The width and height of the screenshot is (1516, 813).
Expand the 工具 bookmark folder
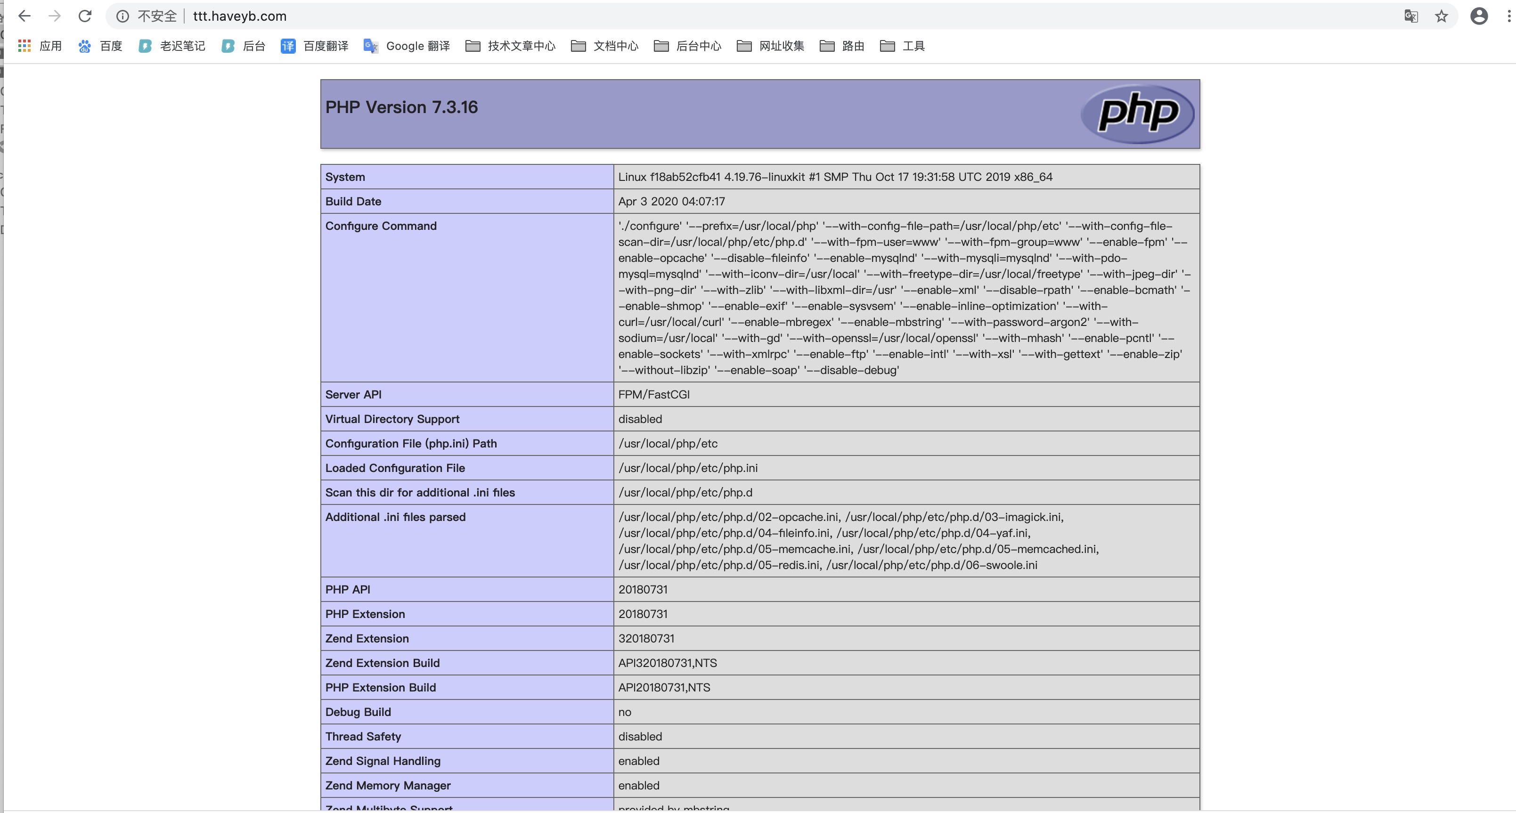coord(902,46)
